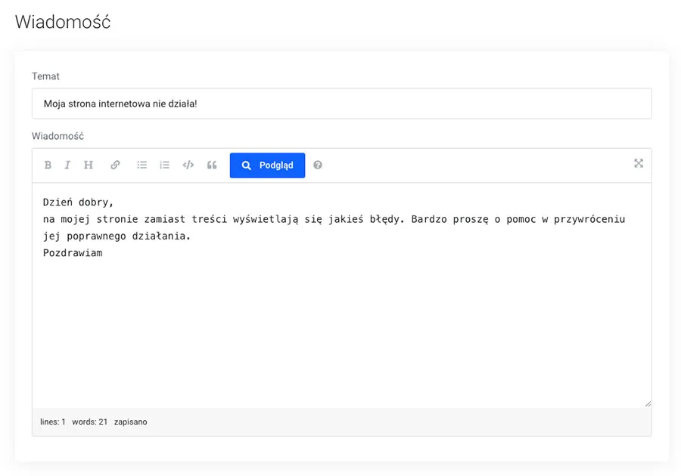Click the 'zapisano' saved status text
The image size is (681, 476).
pyautogui.click(x=131, y=422)
